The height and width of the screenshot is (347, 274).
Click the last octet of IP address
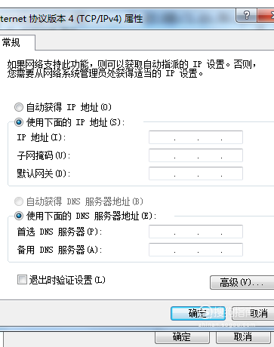[232, 137]
